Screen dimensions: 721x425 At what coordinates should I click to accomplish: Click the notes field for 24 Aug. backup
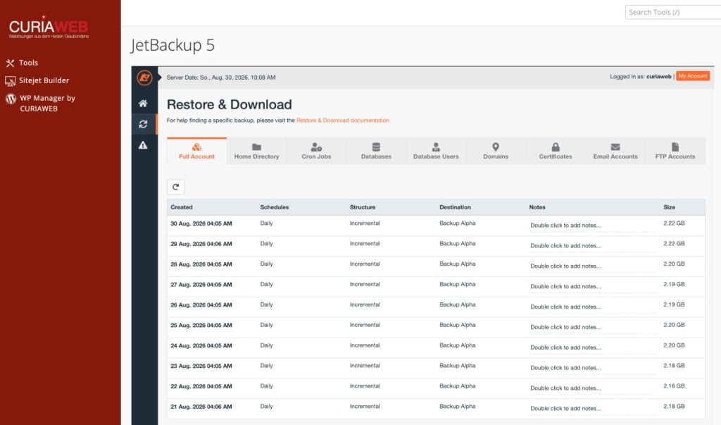pos(593,347)
